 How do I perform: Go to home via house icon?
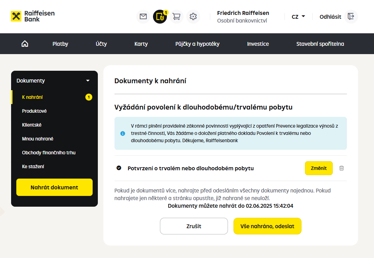click(x=25, y=44)
